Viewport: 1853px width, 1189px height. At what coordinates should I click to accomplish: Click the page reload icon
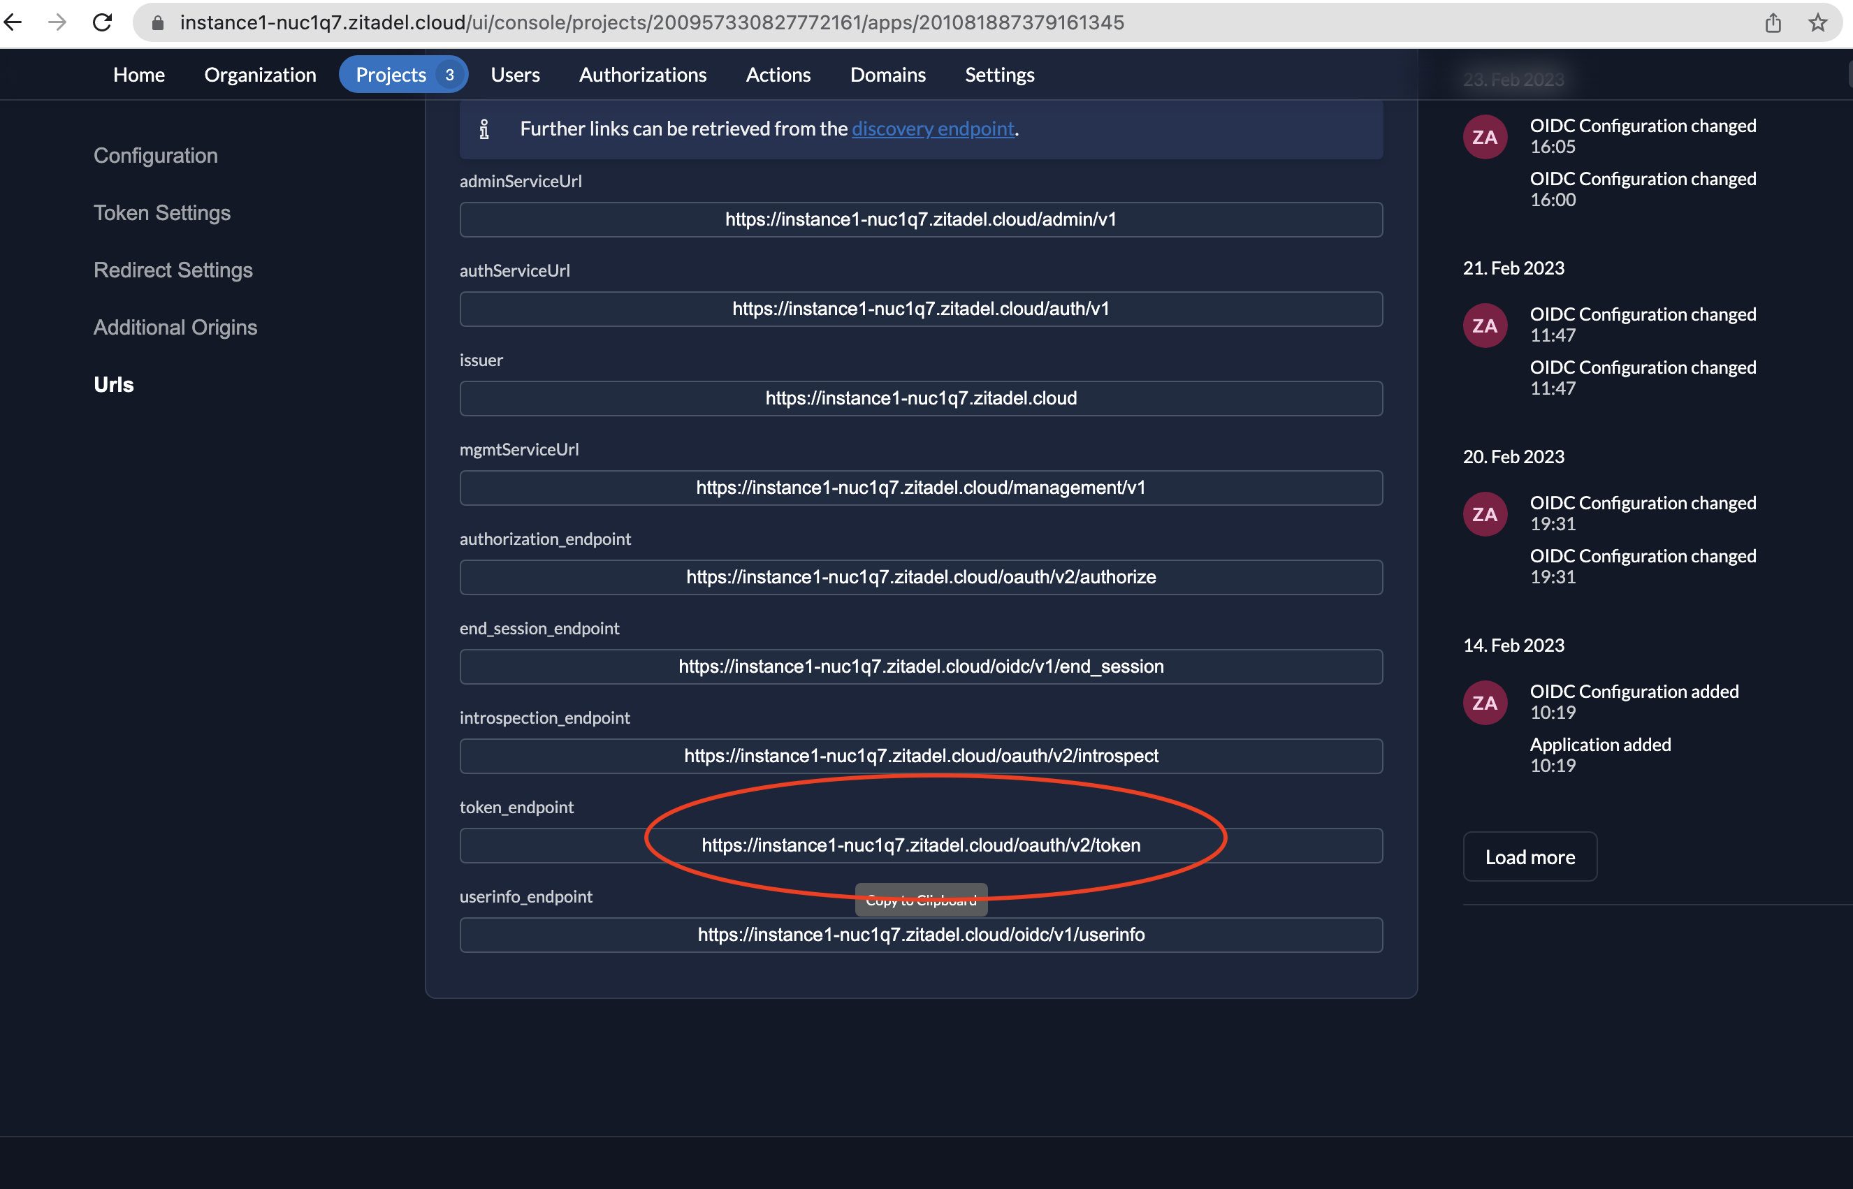point(103,22)
